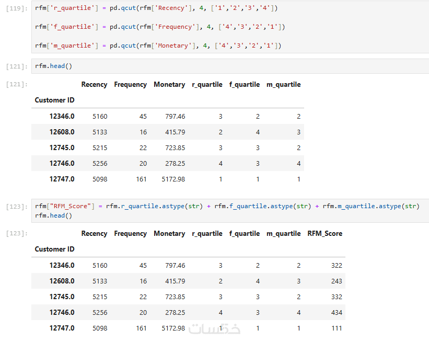Select the input prompt of cell 123

[19, 207]
